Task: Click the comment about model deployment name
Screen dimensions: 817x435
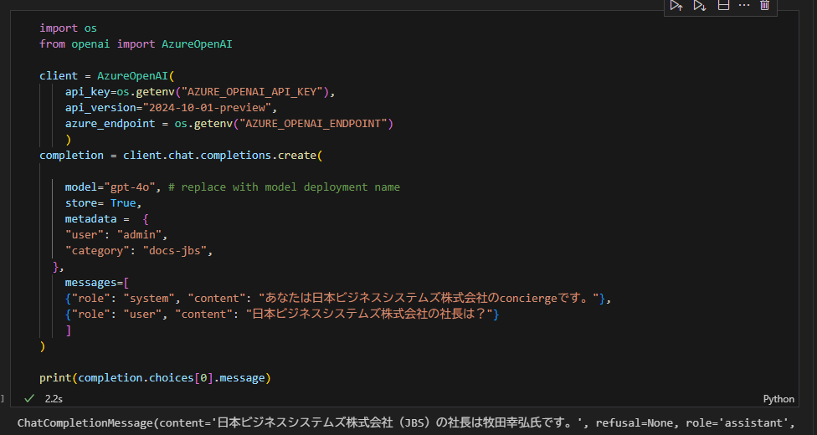Action: click(x=284, y=187)
